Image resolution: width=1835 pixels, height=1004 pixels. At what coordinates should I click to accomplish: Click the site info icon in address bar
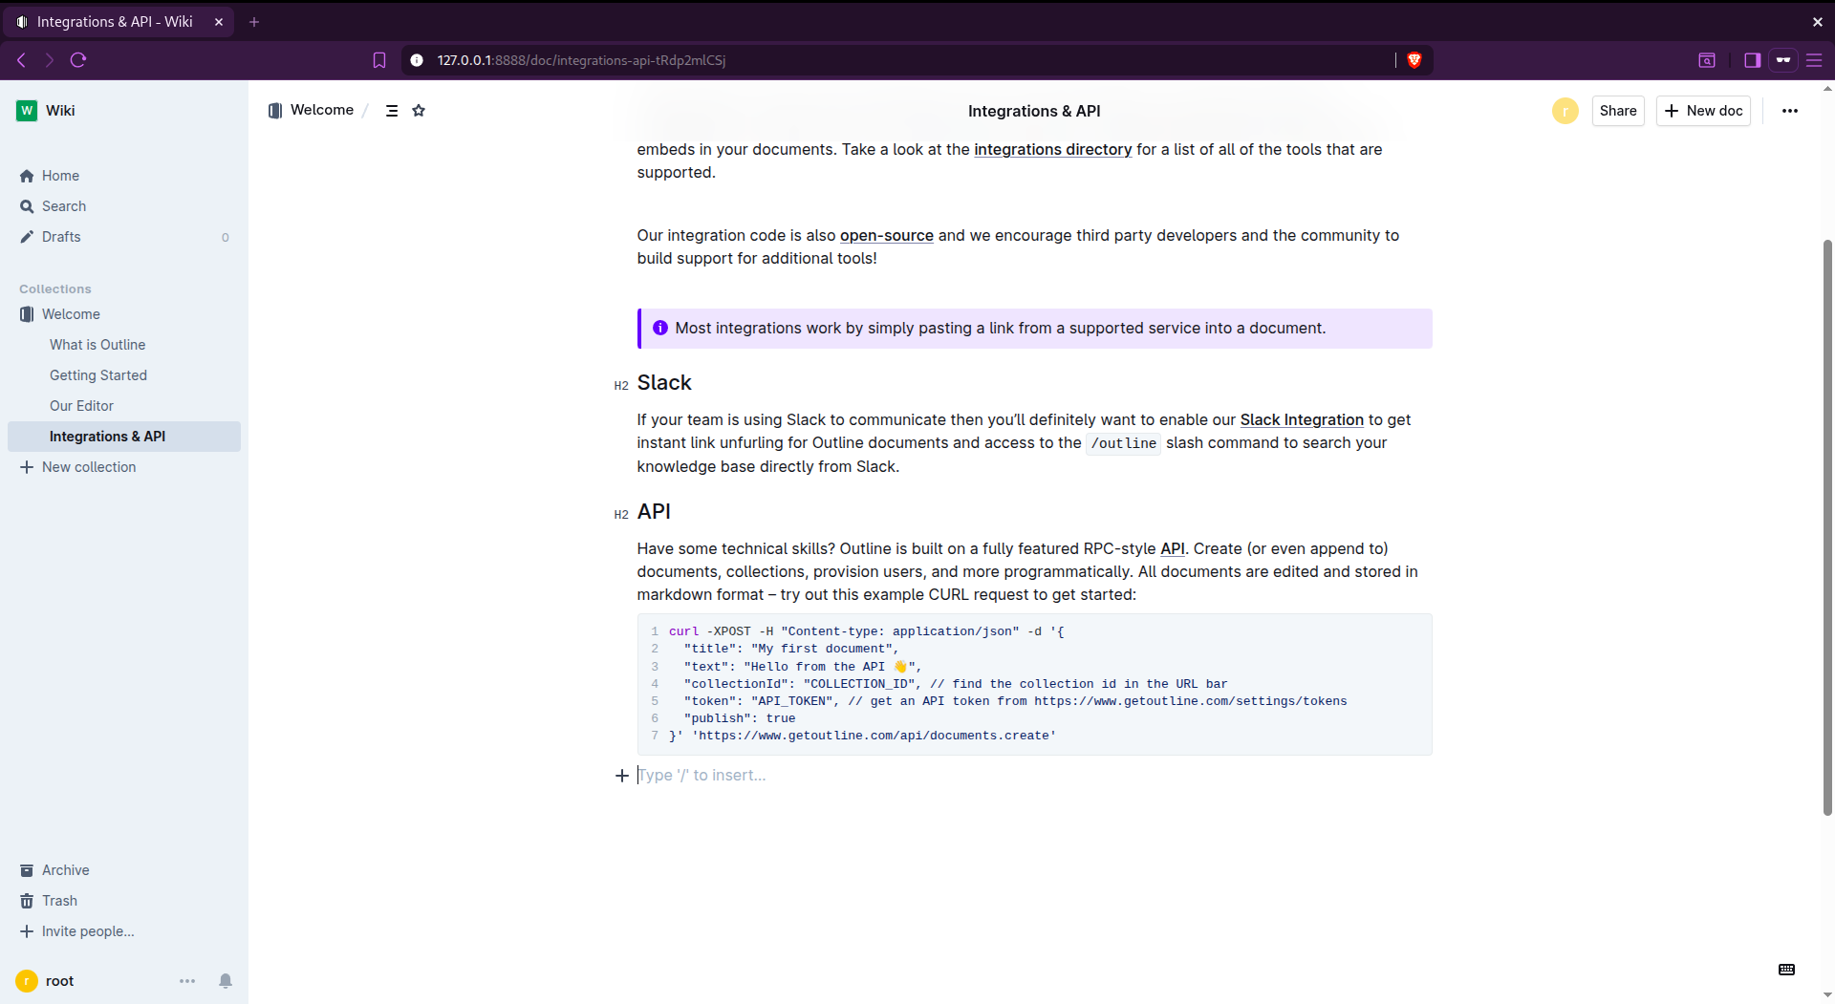tap(417, 60)
